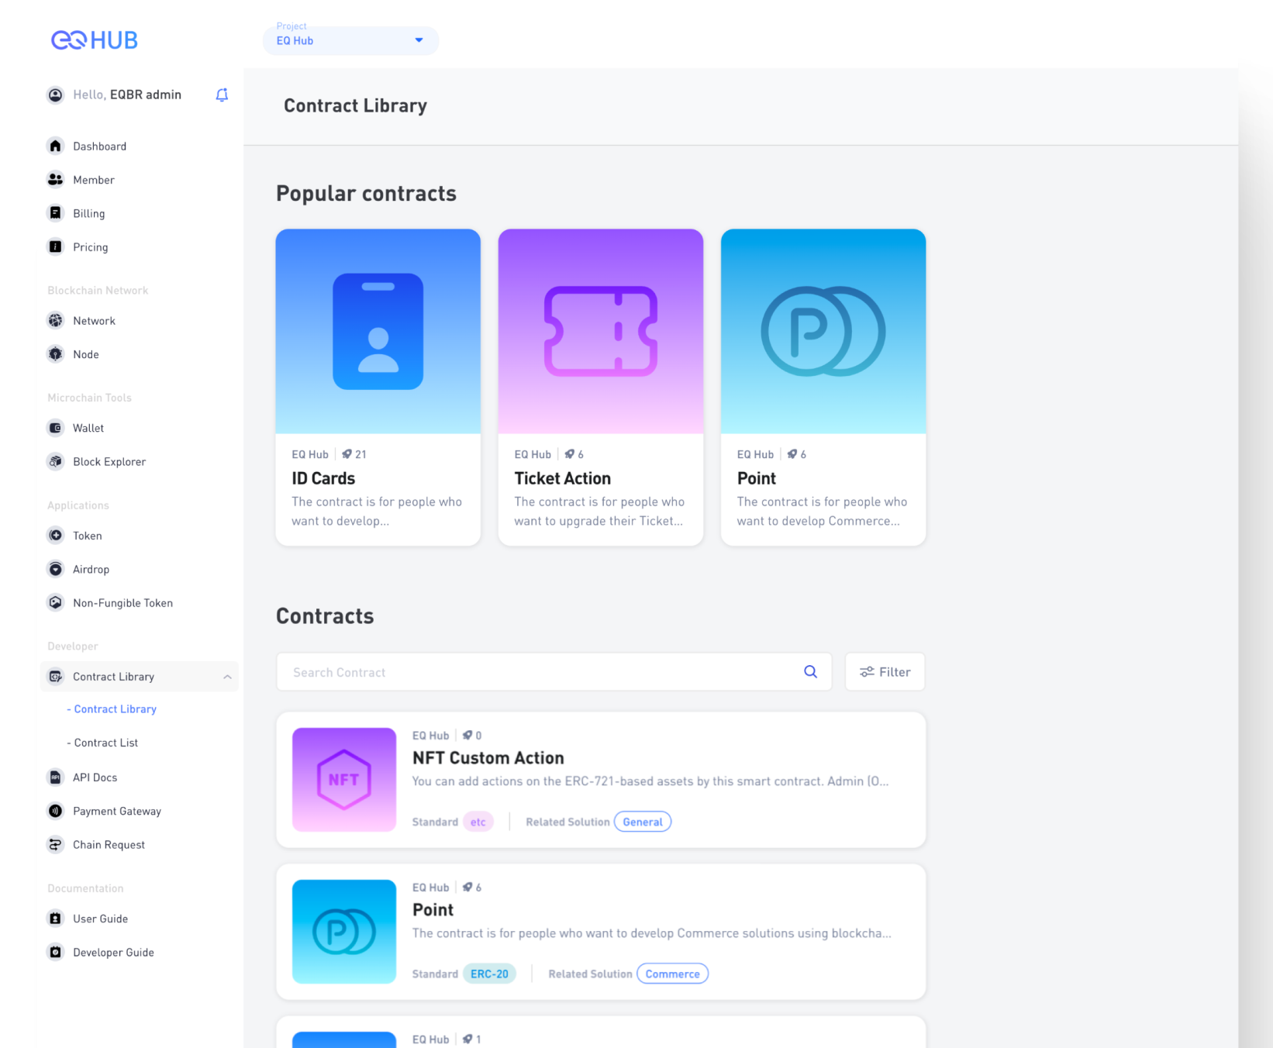
Task: Click the Token icon
Action: 55,536
